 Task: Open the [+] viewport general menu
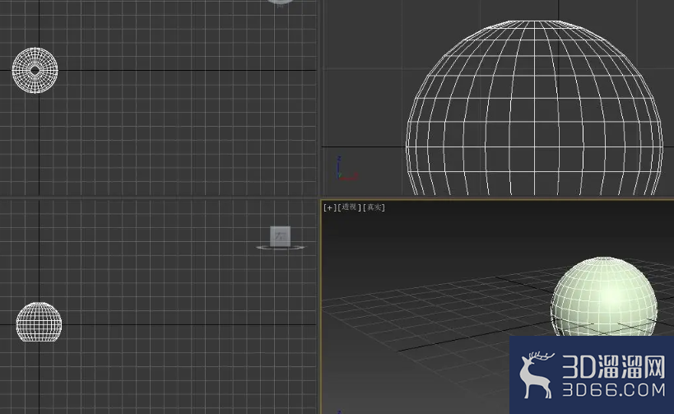point(329,207)
